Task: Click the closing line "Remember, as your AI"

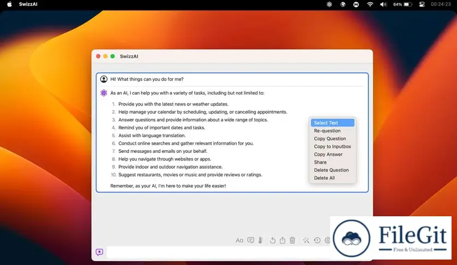Action: tap(168, 186)
